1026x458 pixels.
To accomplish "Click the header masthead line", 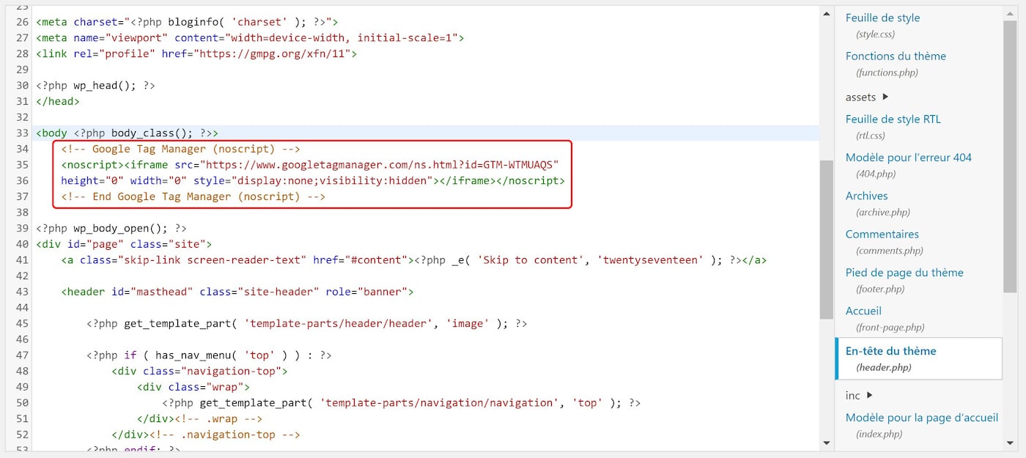I will [237, 292].
